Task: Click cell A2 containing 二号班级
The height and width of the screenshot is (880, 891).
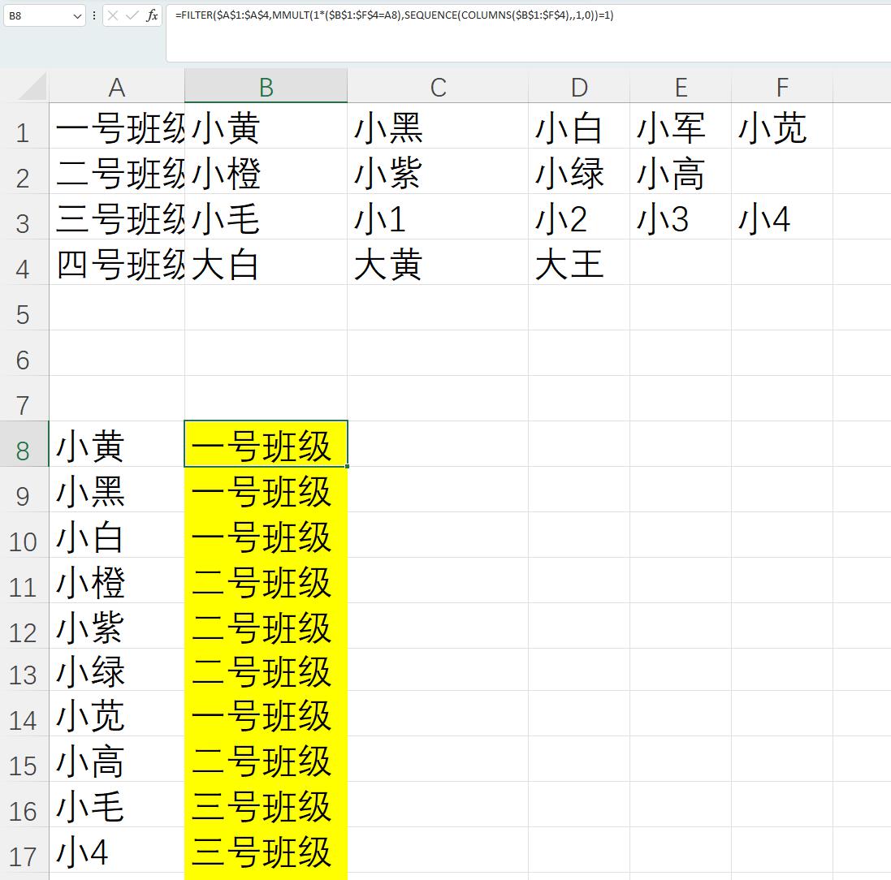Action: click(117, 171)
